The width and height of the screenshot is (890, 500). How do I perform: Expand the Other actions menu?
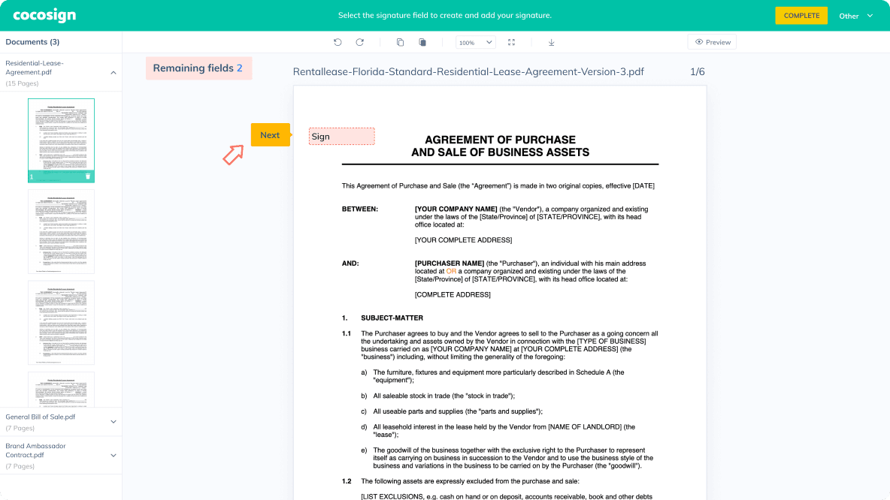tap(856, 15)
